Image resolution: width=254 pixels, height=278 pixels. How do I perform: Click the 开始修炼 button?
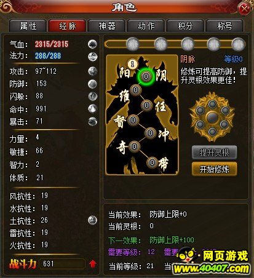tap(214, 169)
